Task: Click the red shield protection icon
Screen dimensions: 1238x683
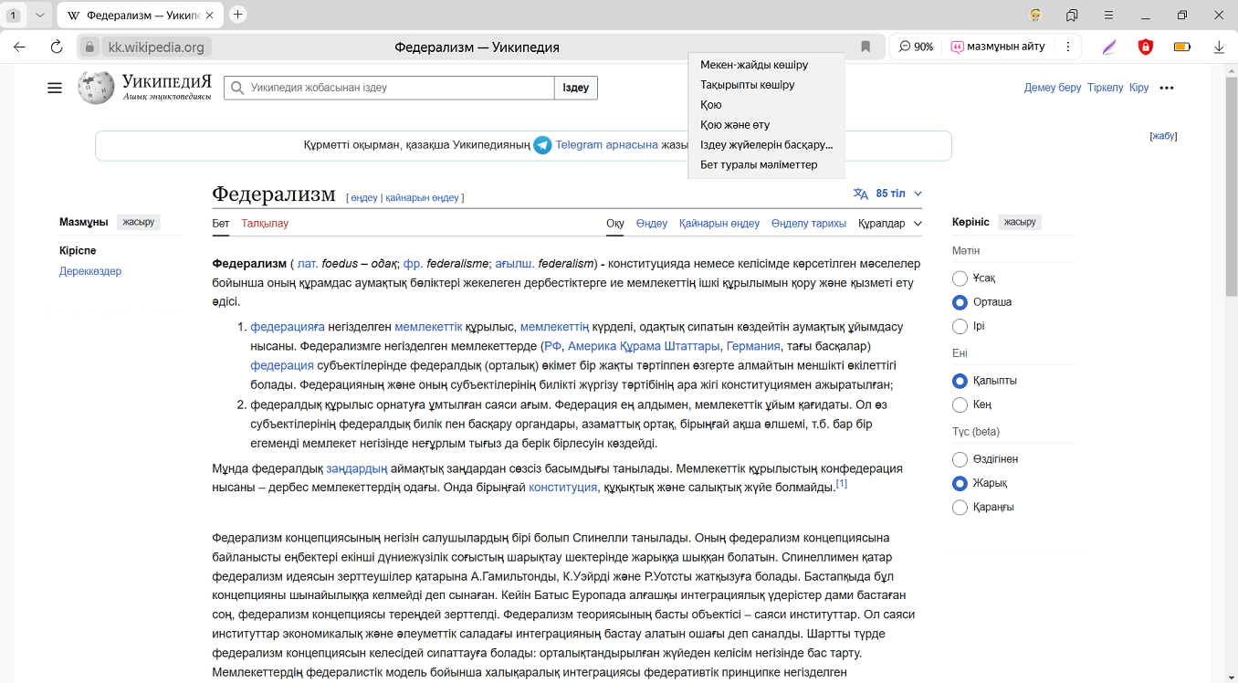Action: pyautogui.click(x=1145, y=47)
